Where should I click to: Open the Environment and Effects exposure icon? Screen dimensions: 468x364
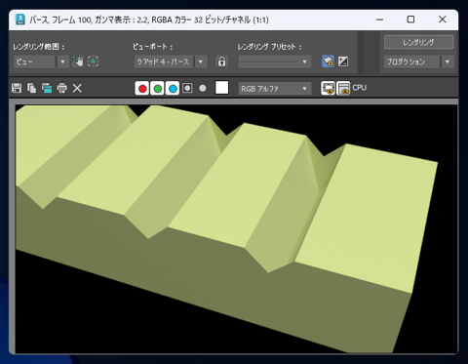[343, 61]
